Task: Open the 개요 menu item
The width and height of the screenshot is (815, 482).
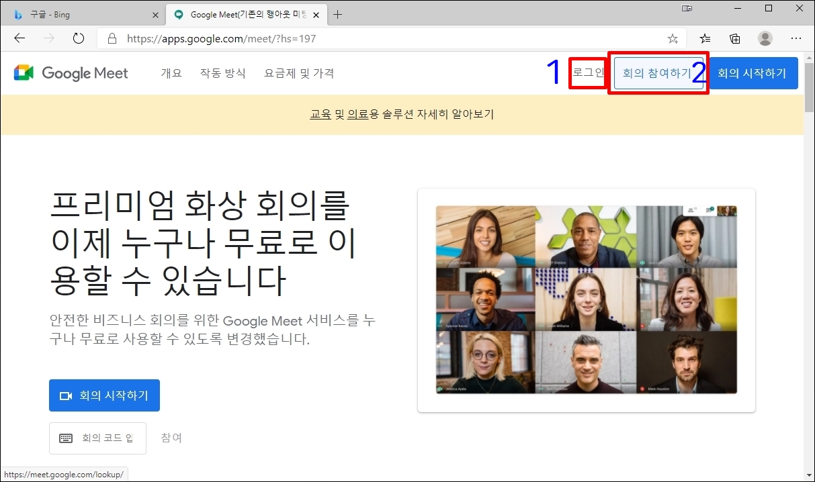Action: click(x=171, y=73)
